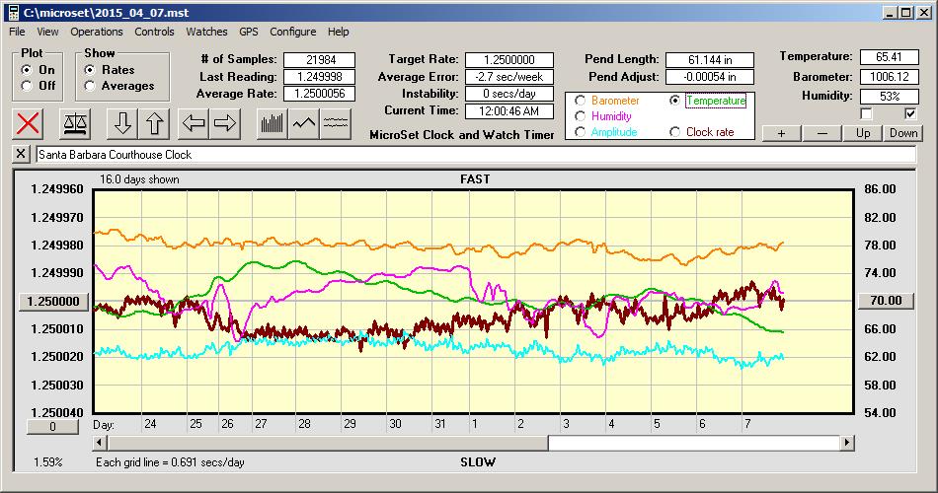Click the minus (–) button
Viewport: 938px width, 493px height.
(821, 133)
